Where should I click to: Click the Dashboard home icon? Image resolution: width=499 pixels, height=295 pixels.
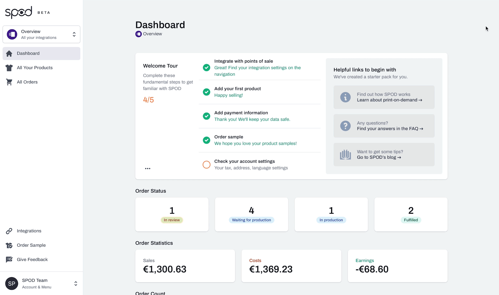click(x=9, y=54)
